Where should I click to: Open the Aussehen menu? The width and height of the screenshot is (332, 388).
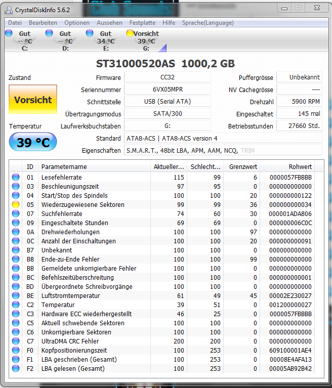tap(109, 23)
